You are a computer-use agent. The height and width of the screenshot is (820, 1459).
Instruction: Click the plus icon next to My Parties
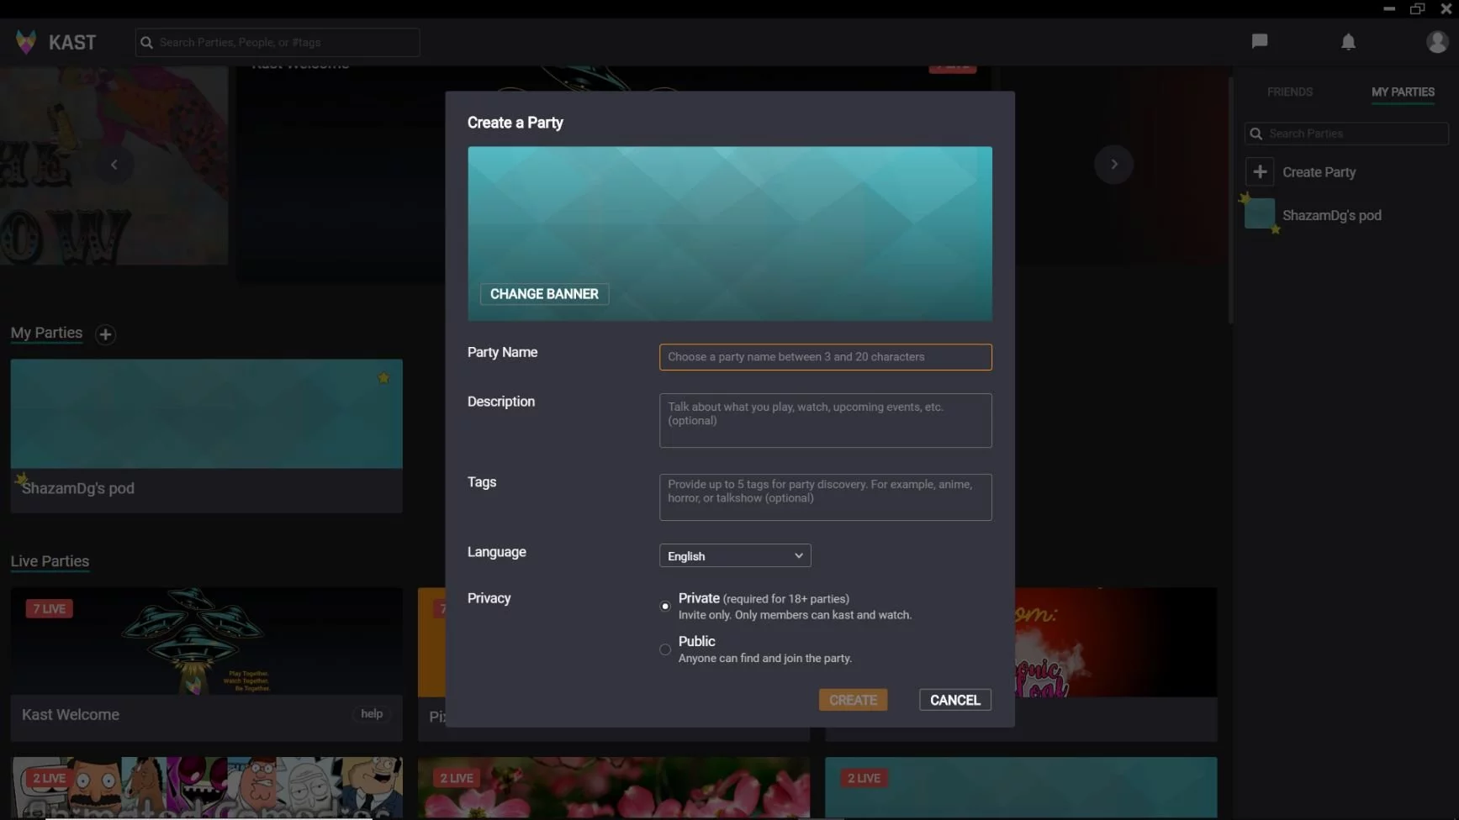pyautogui.click(x=105, y=334)
